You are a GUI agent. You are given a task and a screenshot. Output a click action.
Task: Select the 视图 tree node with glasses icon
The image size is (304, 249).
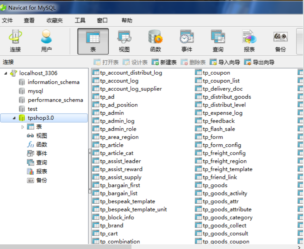click(x=30, y=136)
